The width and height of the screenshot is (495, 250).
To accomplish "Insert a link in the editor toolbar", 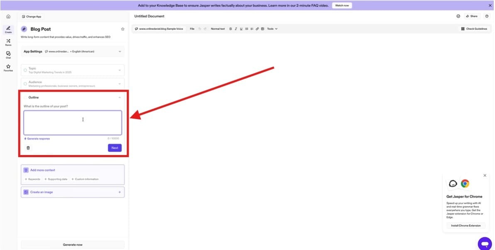I will pyautogui.click(x=257, y=29).
